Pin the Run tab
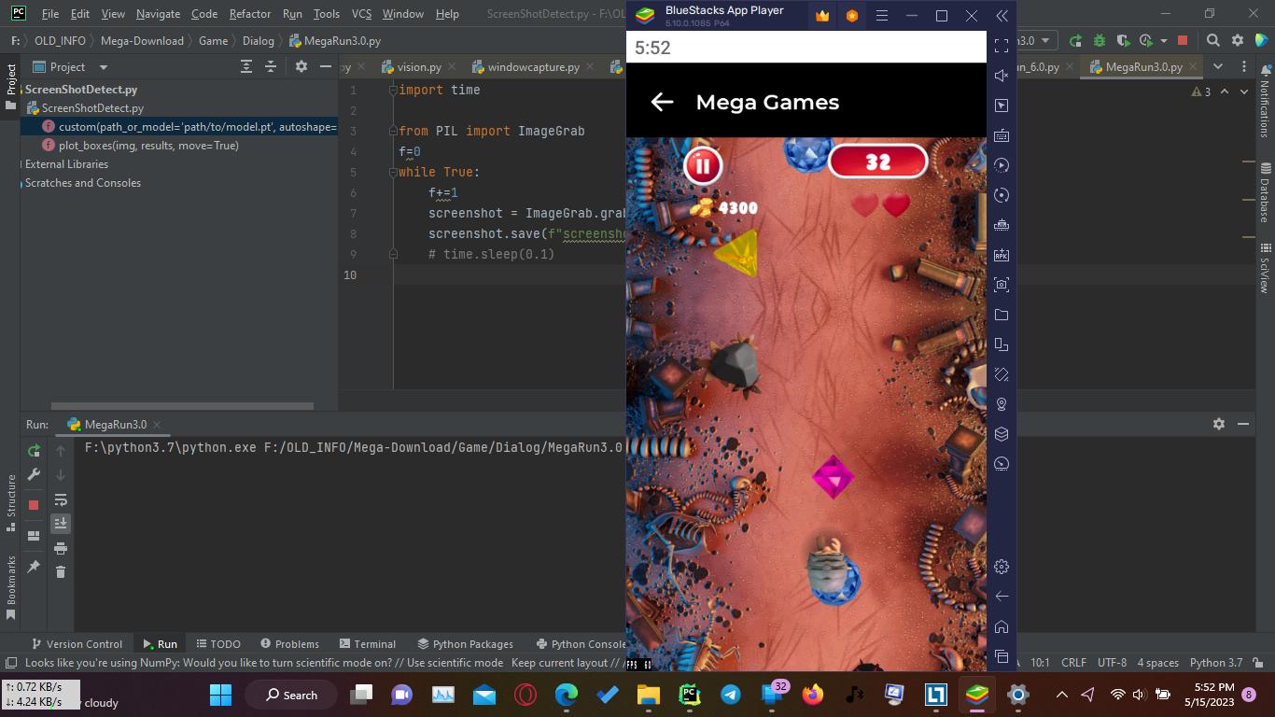 click(34, 567)
